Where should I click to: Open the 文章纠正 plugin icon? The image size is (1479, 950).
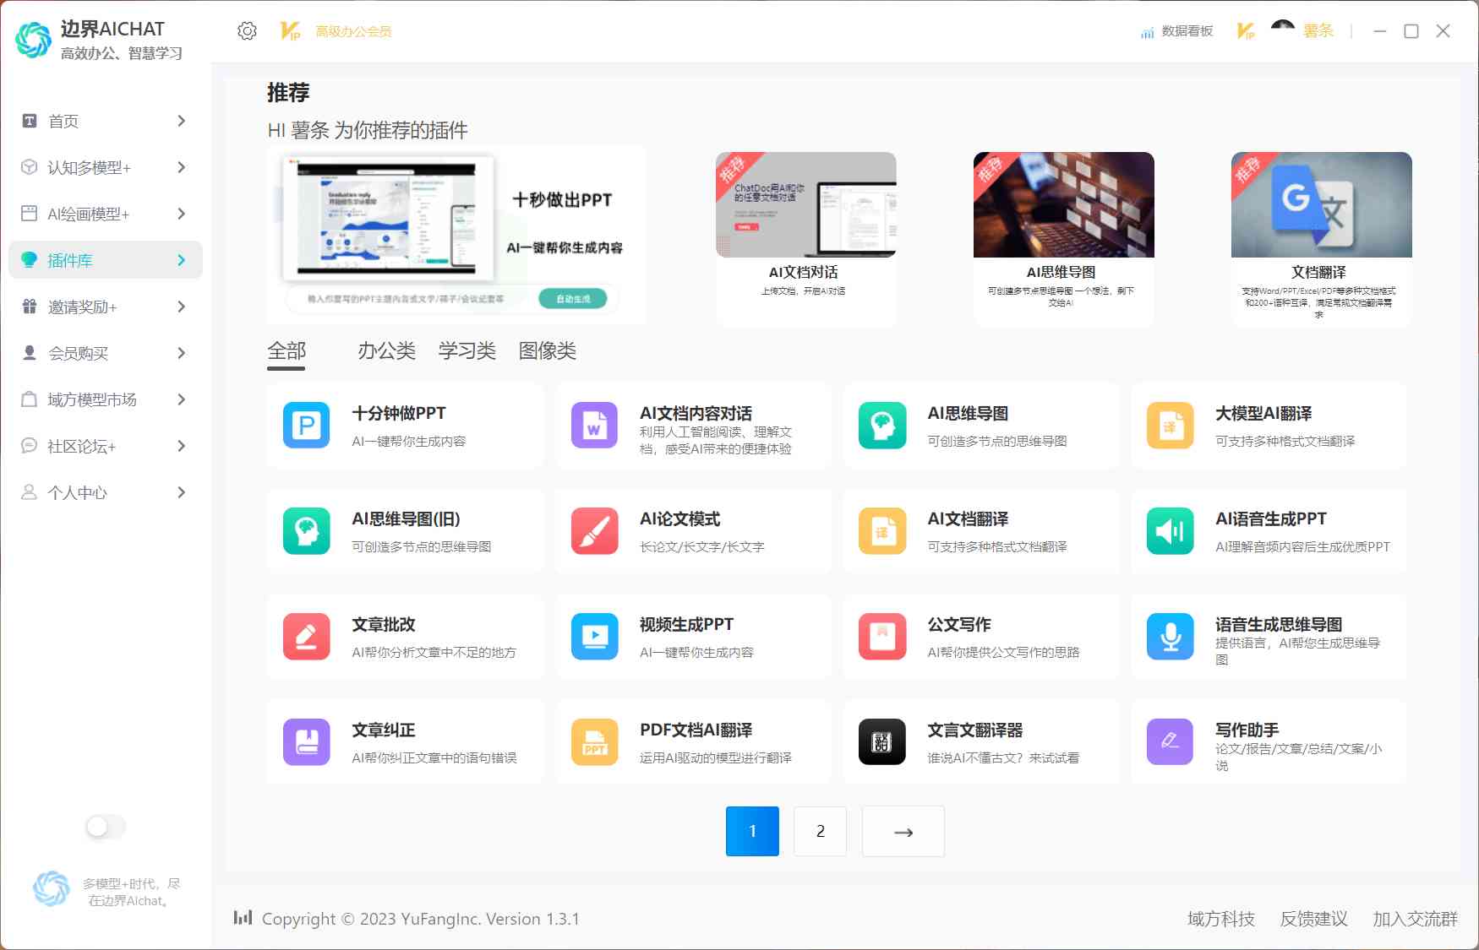pyautogui.click(x=307, y=741)
